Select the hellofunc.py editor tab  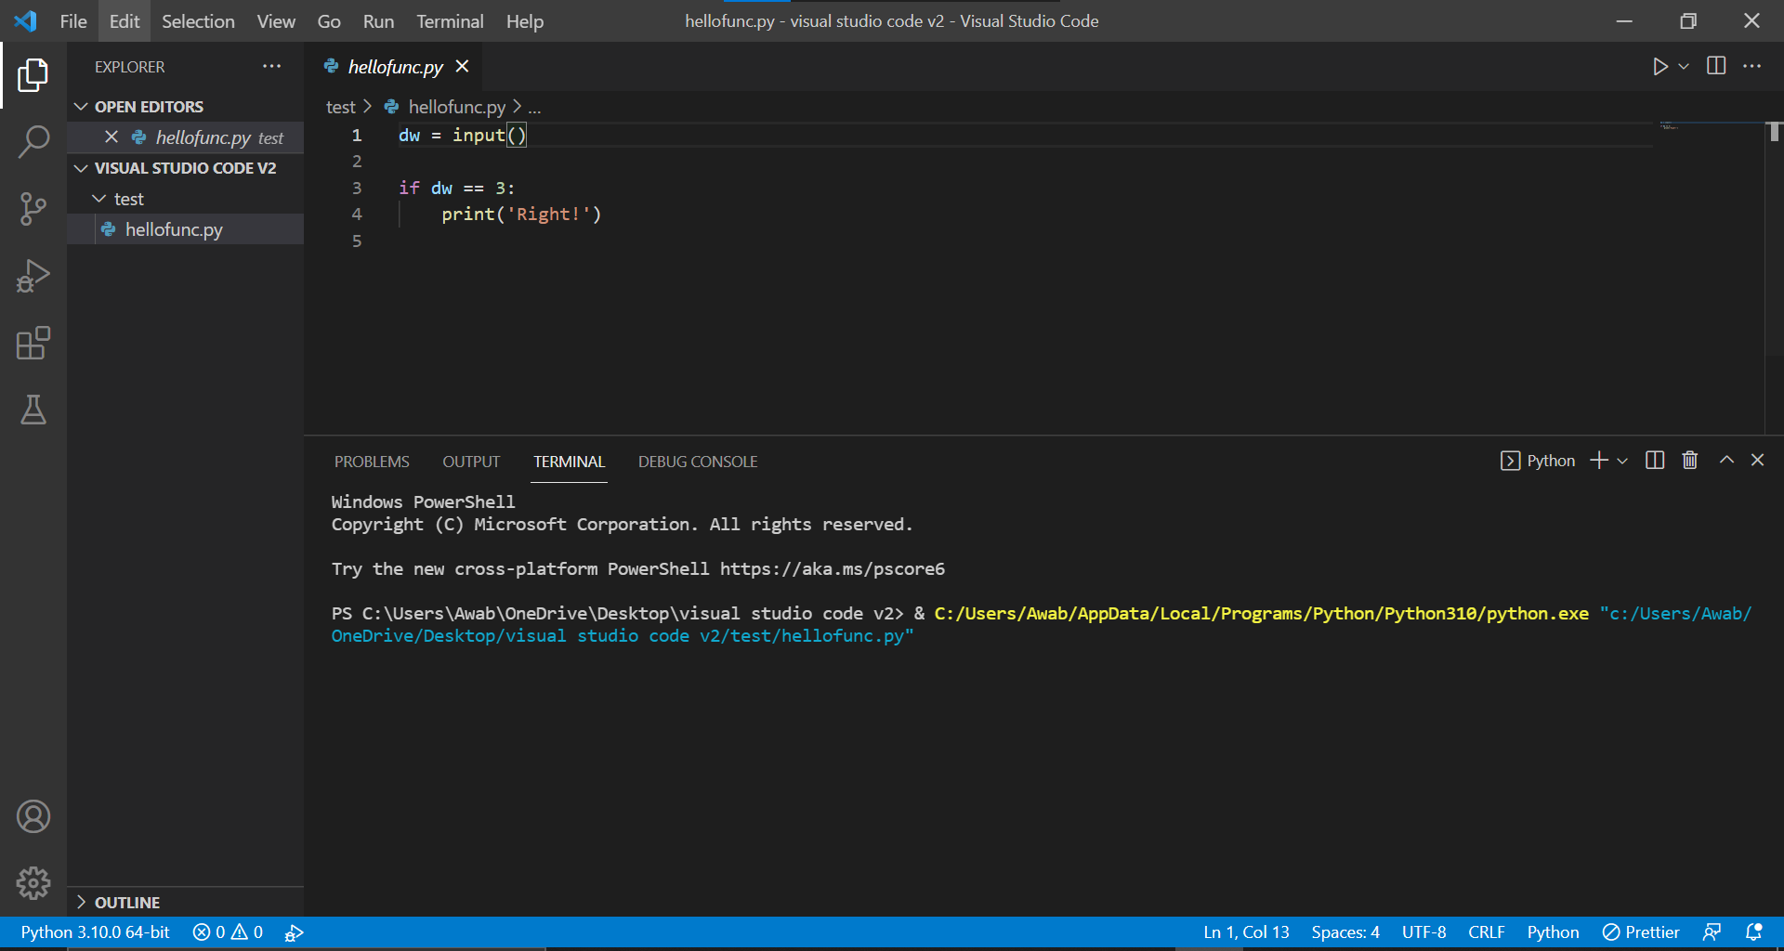pyautogui.click(x=395, y=67)
